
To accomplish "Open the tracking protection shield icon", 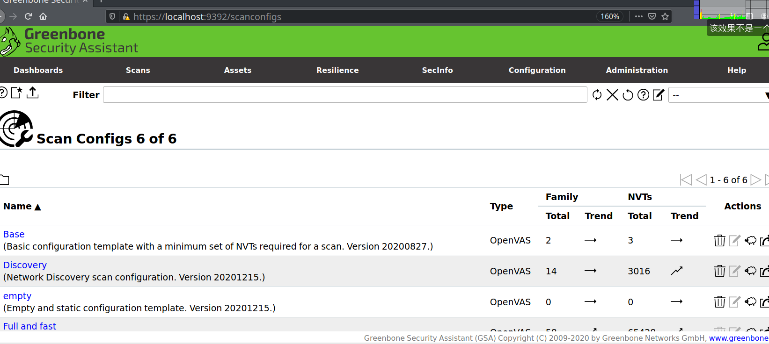I will [x=112, y=17].
